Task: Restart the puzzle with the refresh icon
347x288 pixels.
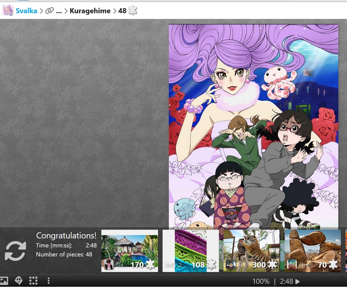Action: click(x=16, y=251)
